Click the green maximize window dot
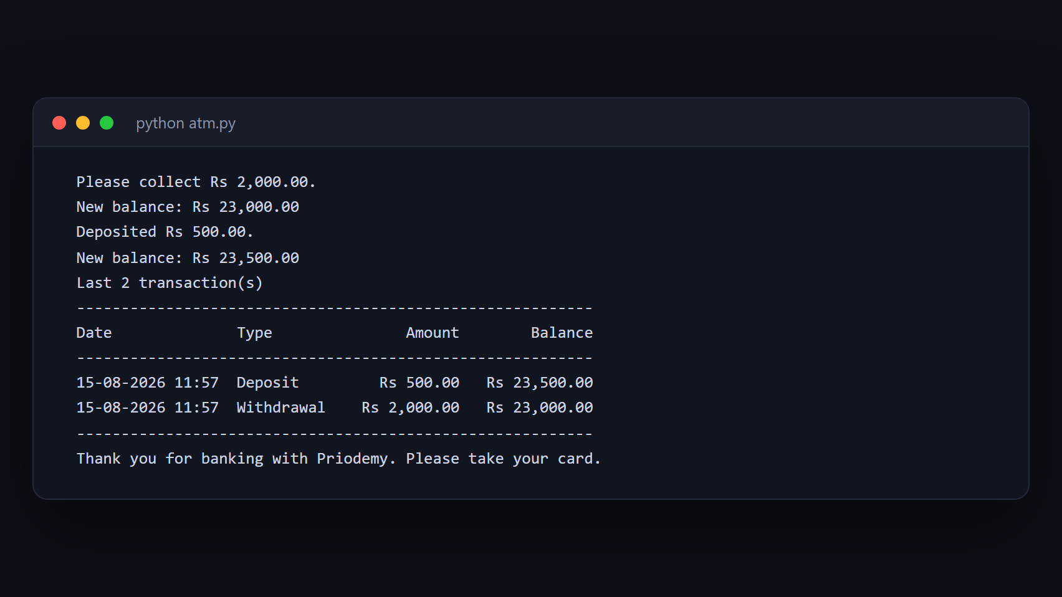 (x=107, y=123)
